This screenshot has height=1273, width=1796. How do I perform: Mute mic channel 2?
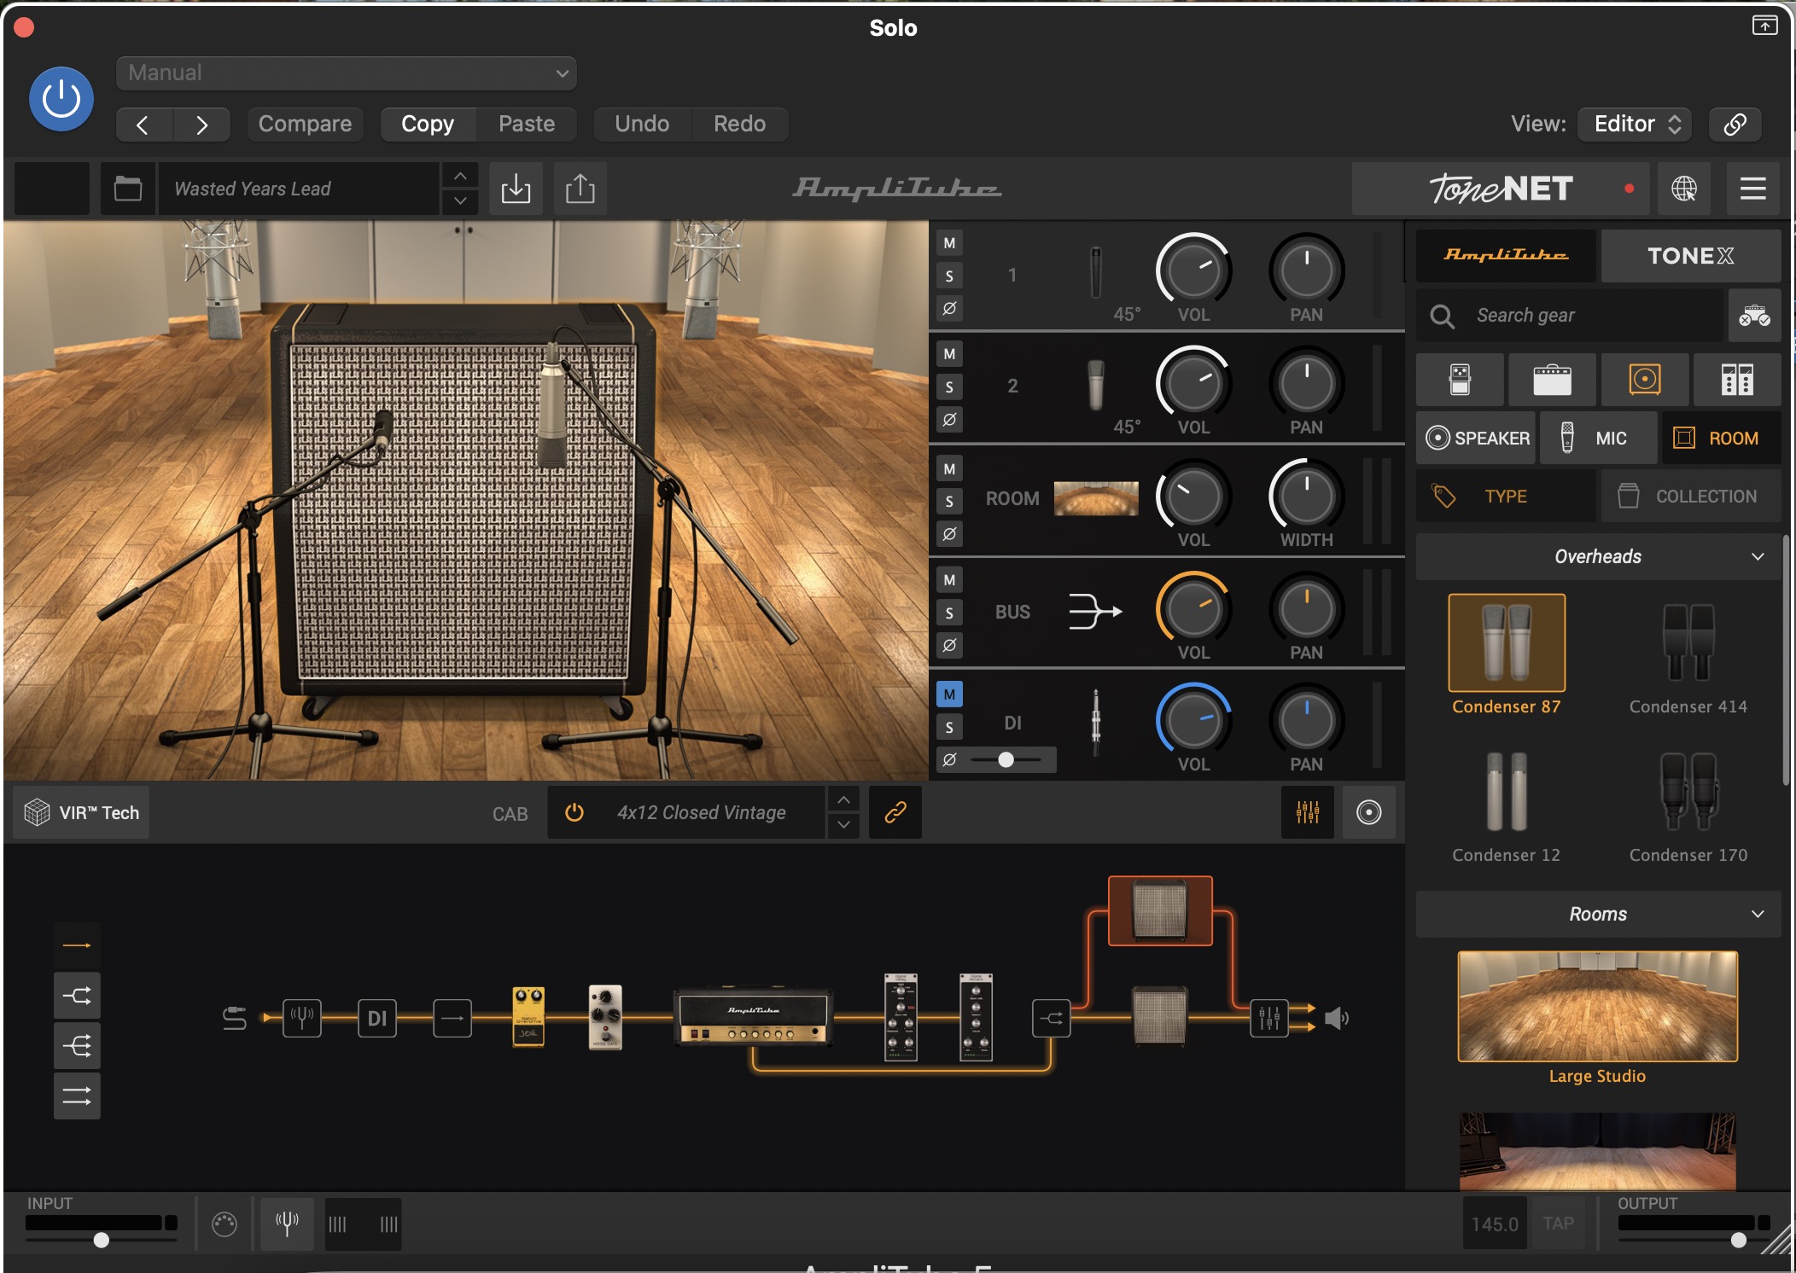point(949,354)
